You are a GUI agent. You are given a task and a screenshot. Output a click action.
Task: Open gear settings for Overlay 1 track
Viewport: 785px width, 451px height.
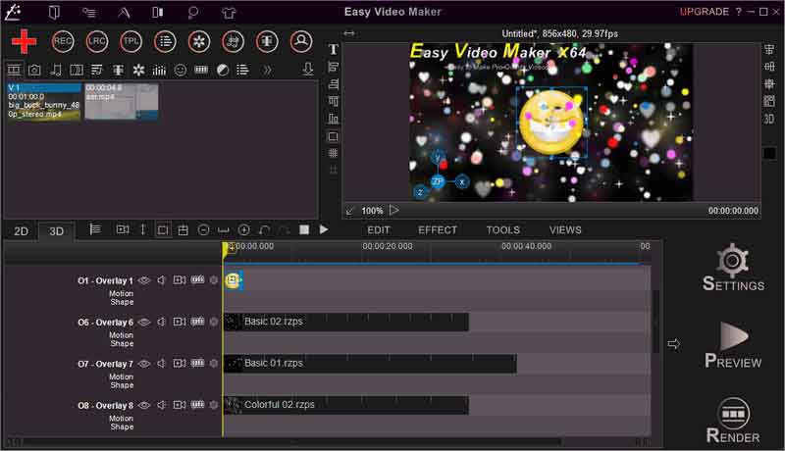click(x=214, y=280)
